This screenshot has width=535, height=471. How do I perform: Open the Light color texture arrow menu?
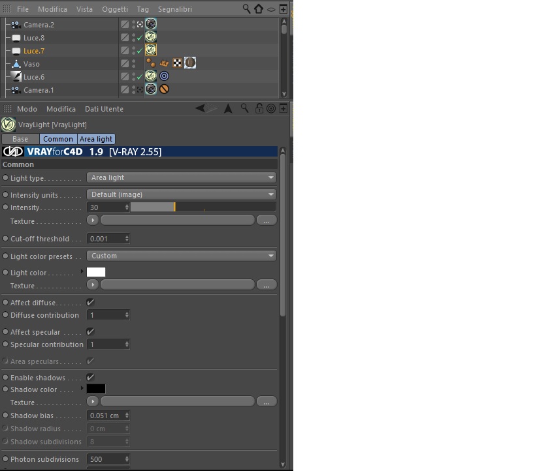93,284
